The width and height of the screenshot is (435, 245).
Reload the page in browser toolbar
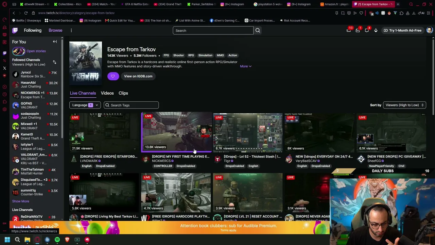[26, 13]
